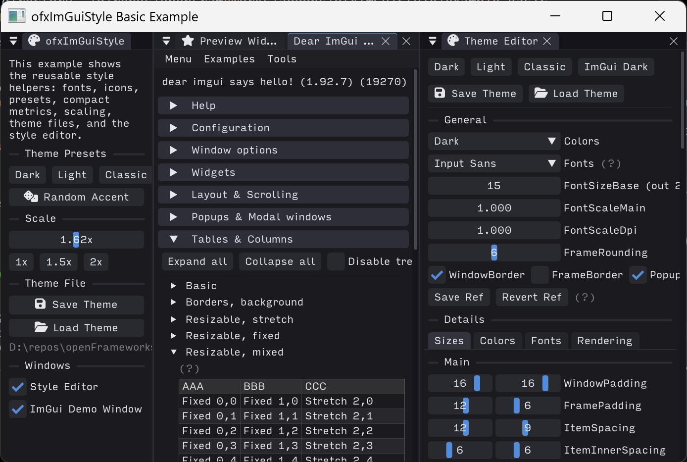Click the palette icon on Theme Editor tab

[453, 41]
